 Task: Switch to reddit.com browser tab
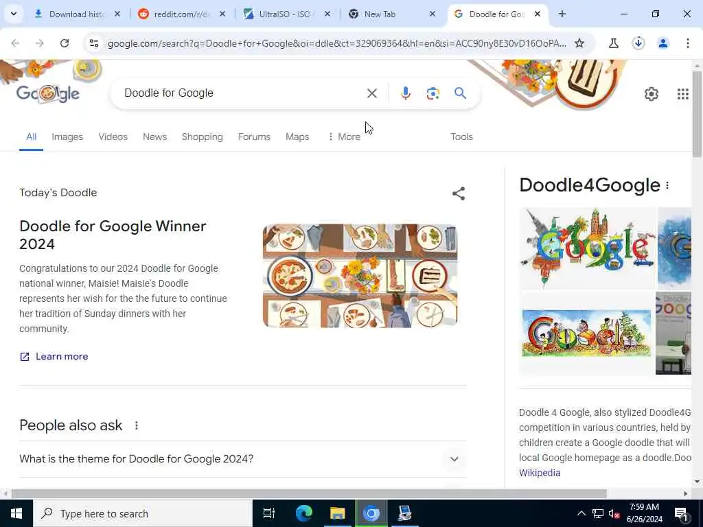coord(182,14)
